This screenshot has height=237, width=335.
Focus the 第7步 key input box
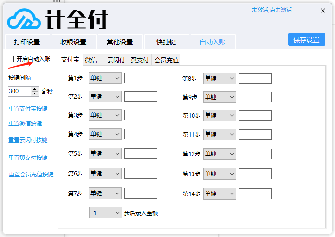(x=141, y=193)
